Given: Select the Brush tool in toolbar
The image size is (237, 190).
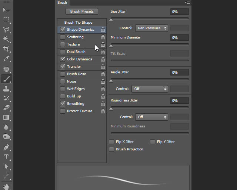Looking at the screenshot, I should click(6, 79).
